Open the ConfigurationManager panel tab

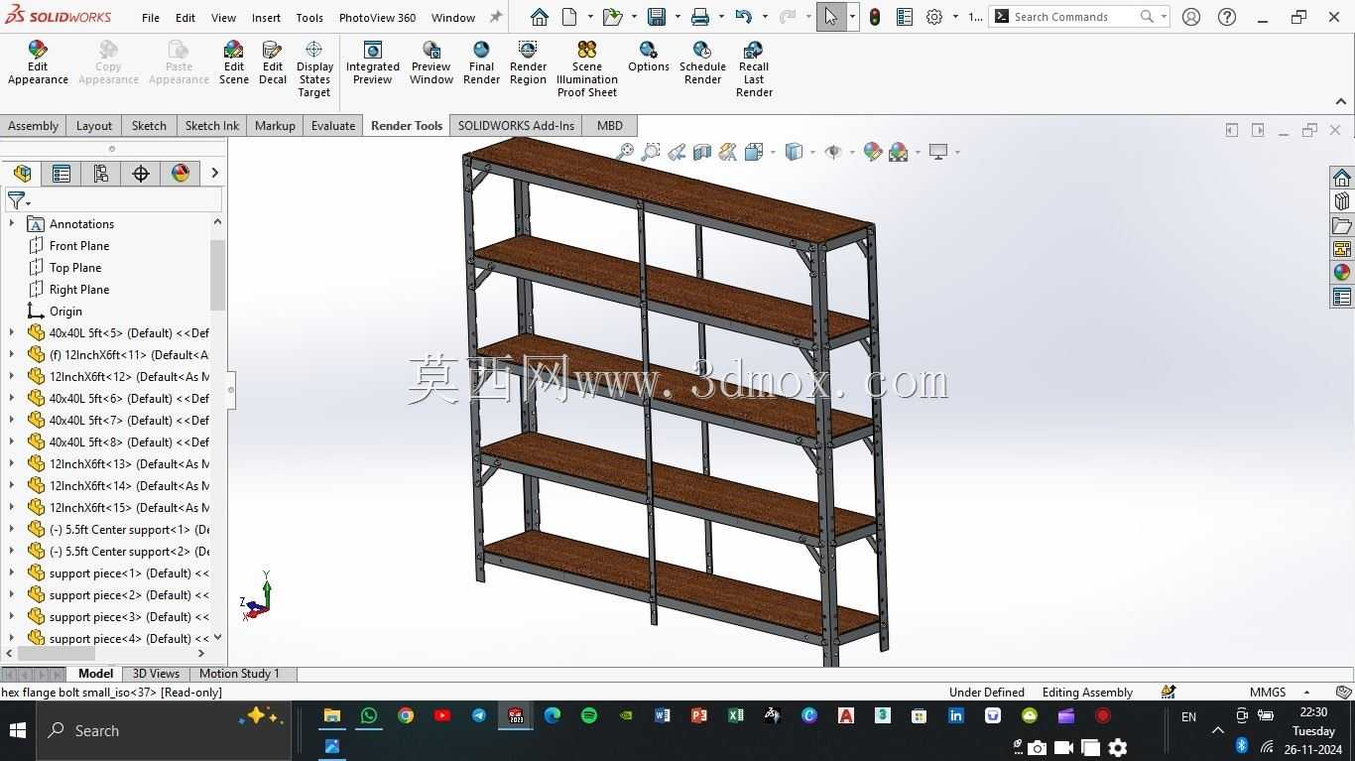[x=101, y=174]
